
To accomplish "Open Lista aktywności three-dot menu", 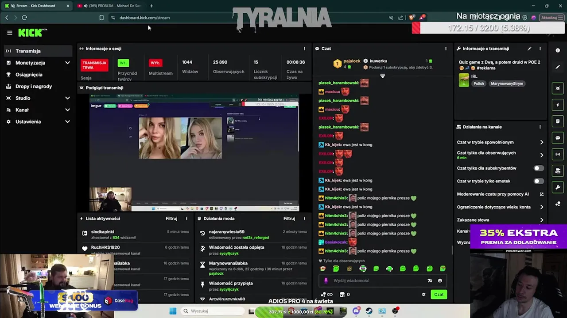I will point(186,219).
